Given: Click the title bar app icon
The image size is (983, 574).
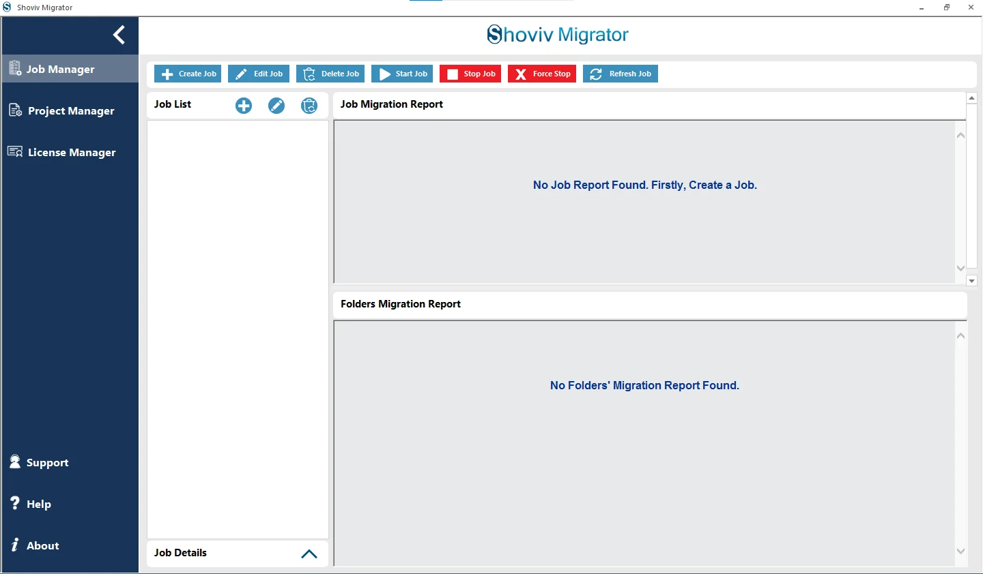Looking at the screenshot, I should click(x=7, y=7).
